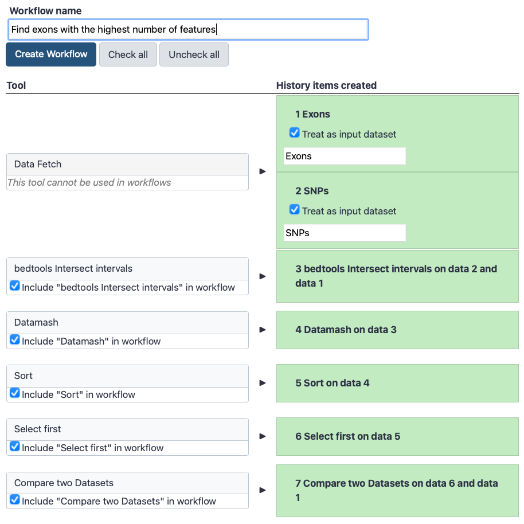524x524 pixels.
Task: Click the Uncheck all button
Action: click(x=194, y=54)
